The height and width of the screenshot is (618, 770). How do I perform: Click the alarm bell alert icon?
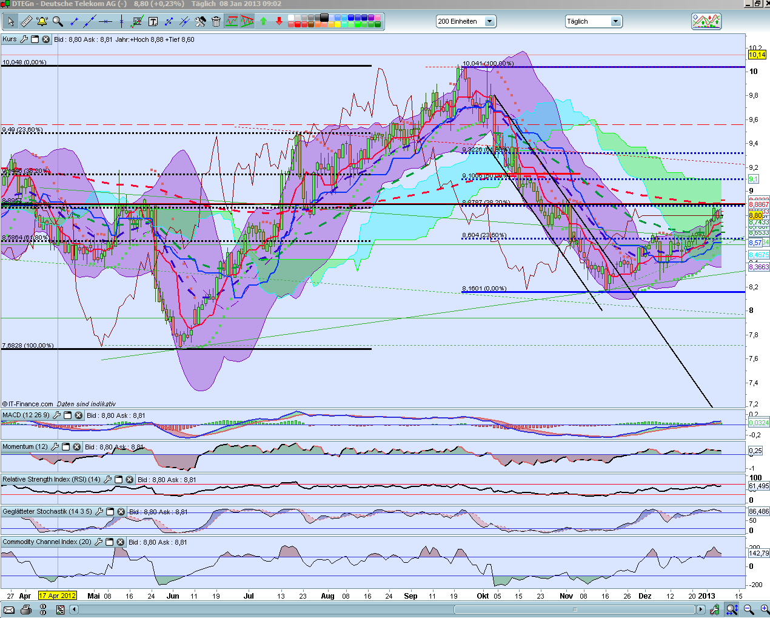[42, 22]
